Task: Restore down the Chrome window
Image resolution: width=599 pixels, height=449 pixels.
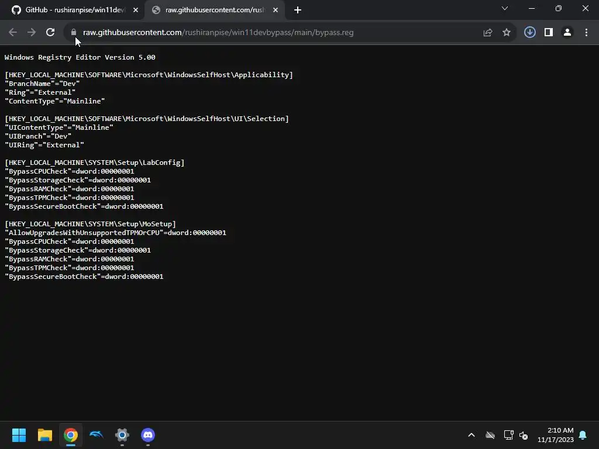Action: tap(559, 8)
